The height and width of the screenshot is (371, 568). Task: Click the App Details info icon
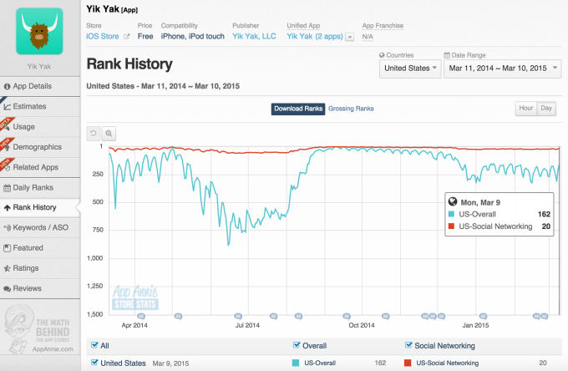click(x=7, y=86)
